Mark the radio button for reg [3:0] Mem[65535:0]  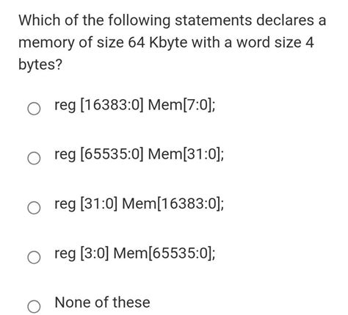[34, 257]
